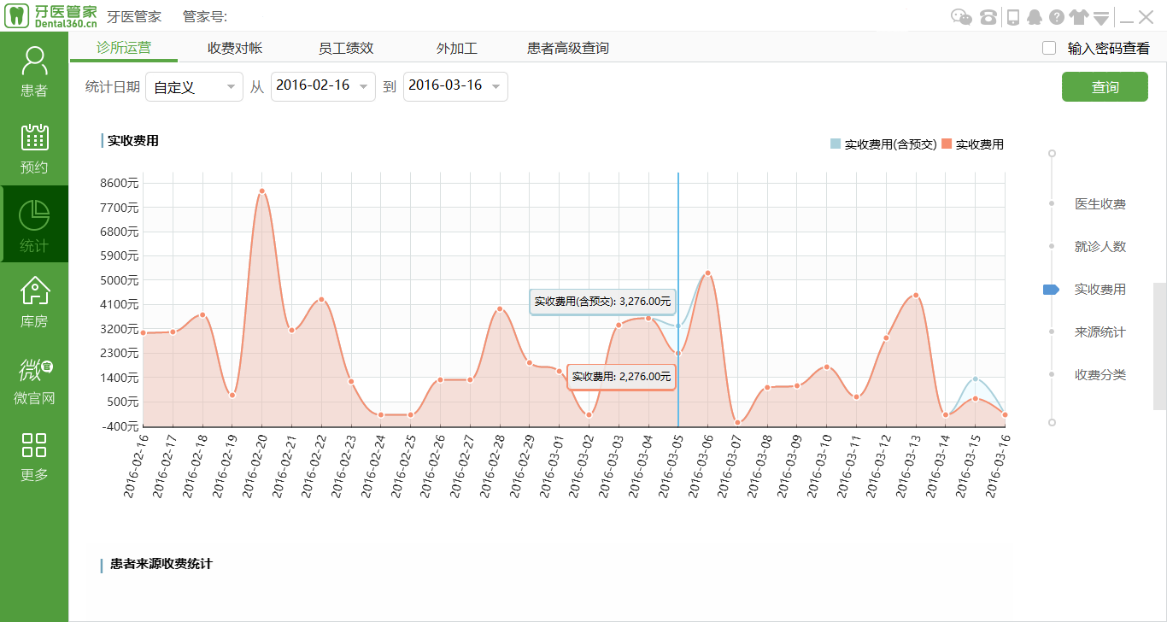Open the end date 2016-03-16 dropdown

point(455,86)
